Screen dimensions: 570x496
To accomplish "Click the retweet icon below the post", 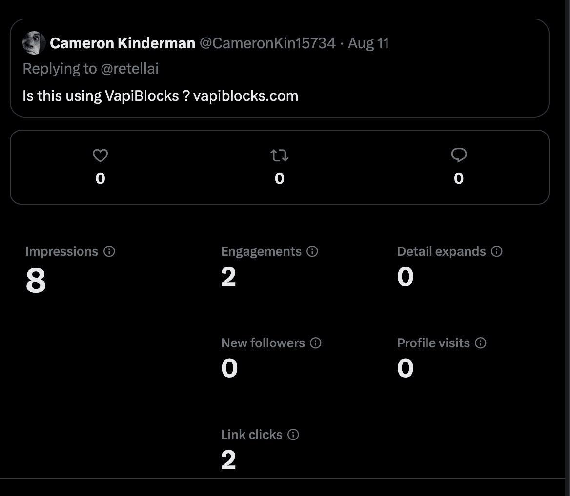I will click(x=279, y=155).
